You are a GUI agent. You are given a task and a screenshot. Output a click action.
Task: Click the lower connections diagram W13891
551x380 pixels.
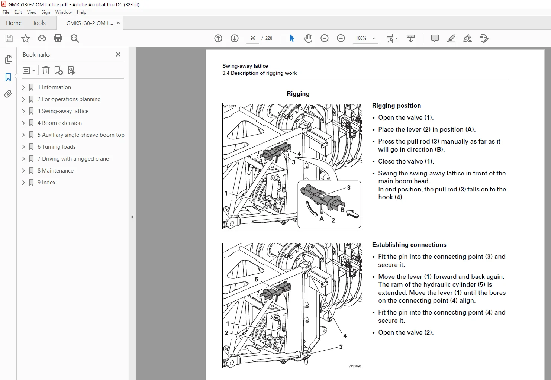point(292,306)
